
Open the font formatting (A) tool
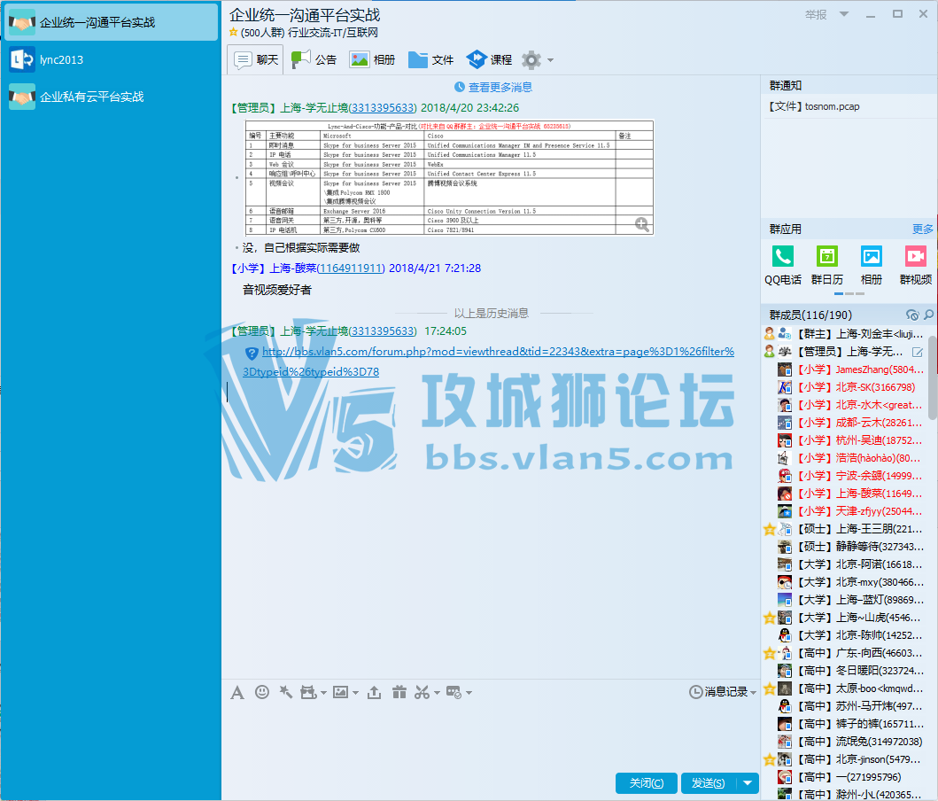click(236, 693)
